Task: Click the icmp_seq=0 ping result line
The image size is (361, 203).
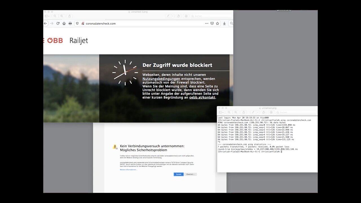Action: (x=256, y=125)
